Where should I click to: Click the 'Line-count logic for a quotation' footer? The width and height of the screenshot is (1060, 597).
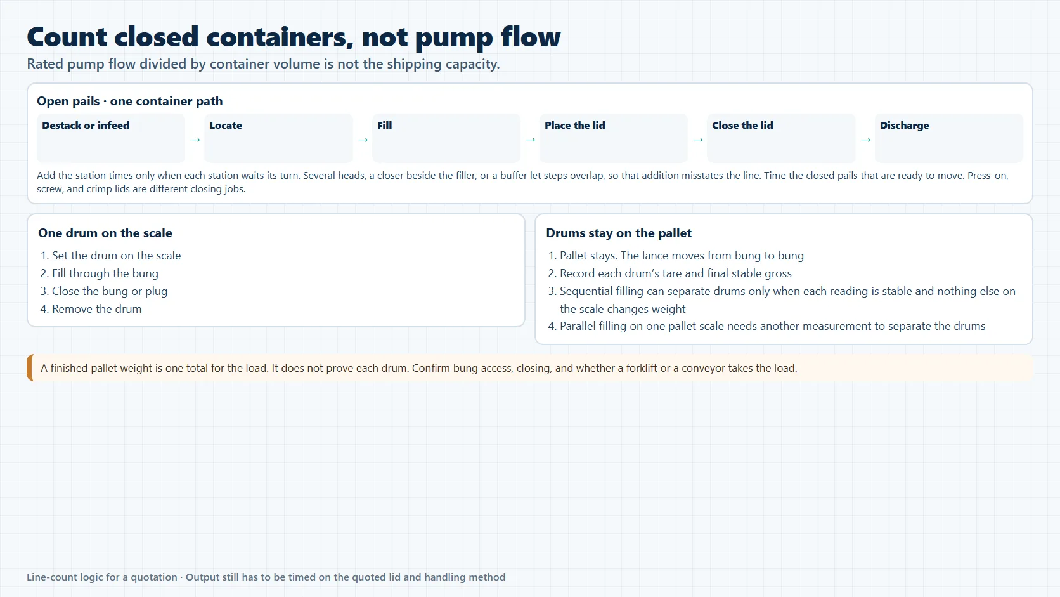(266, 577)
